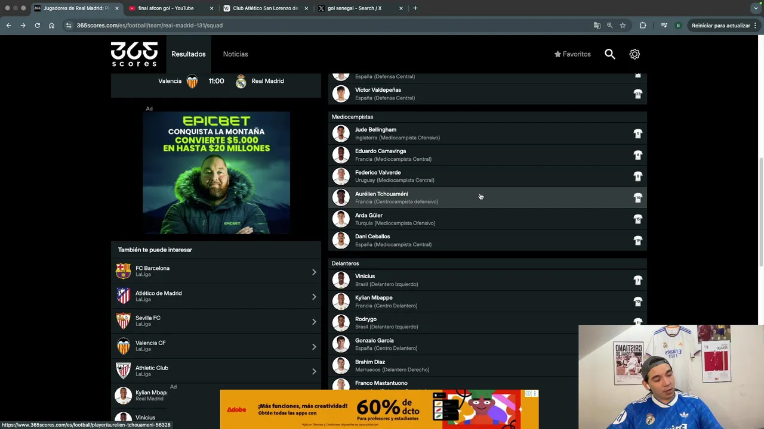Viewport: 764px width, 429px height.
Task: Click Aurélien Tchouaméni's number 14 shirt icon
Action: 637,198
